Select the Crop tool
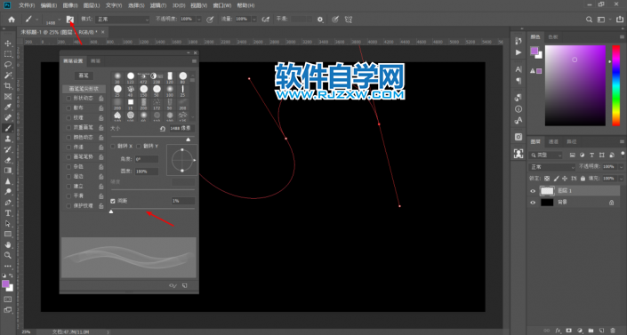The height and width of the screenshot is (335, 627). pyautogui.click(x=8, y=85)
